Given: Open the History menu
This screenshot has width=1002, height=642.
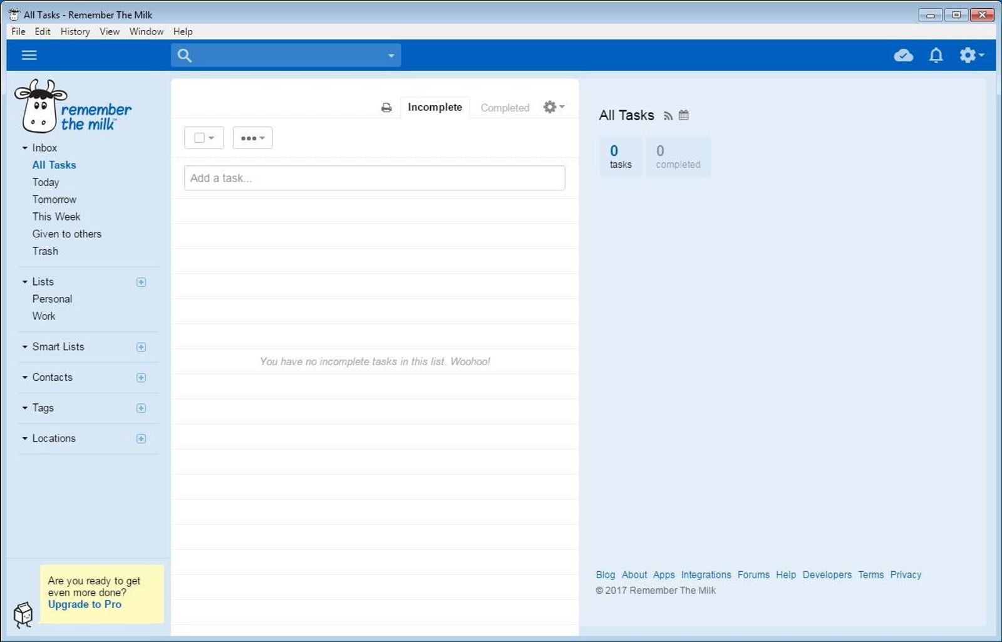Looking at the screenshot, I should 75,31.
